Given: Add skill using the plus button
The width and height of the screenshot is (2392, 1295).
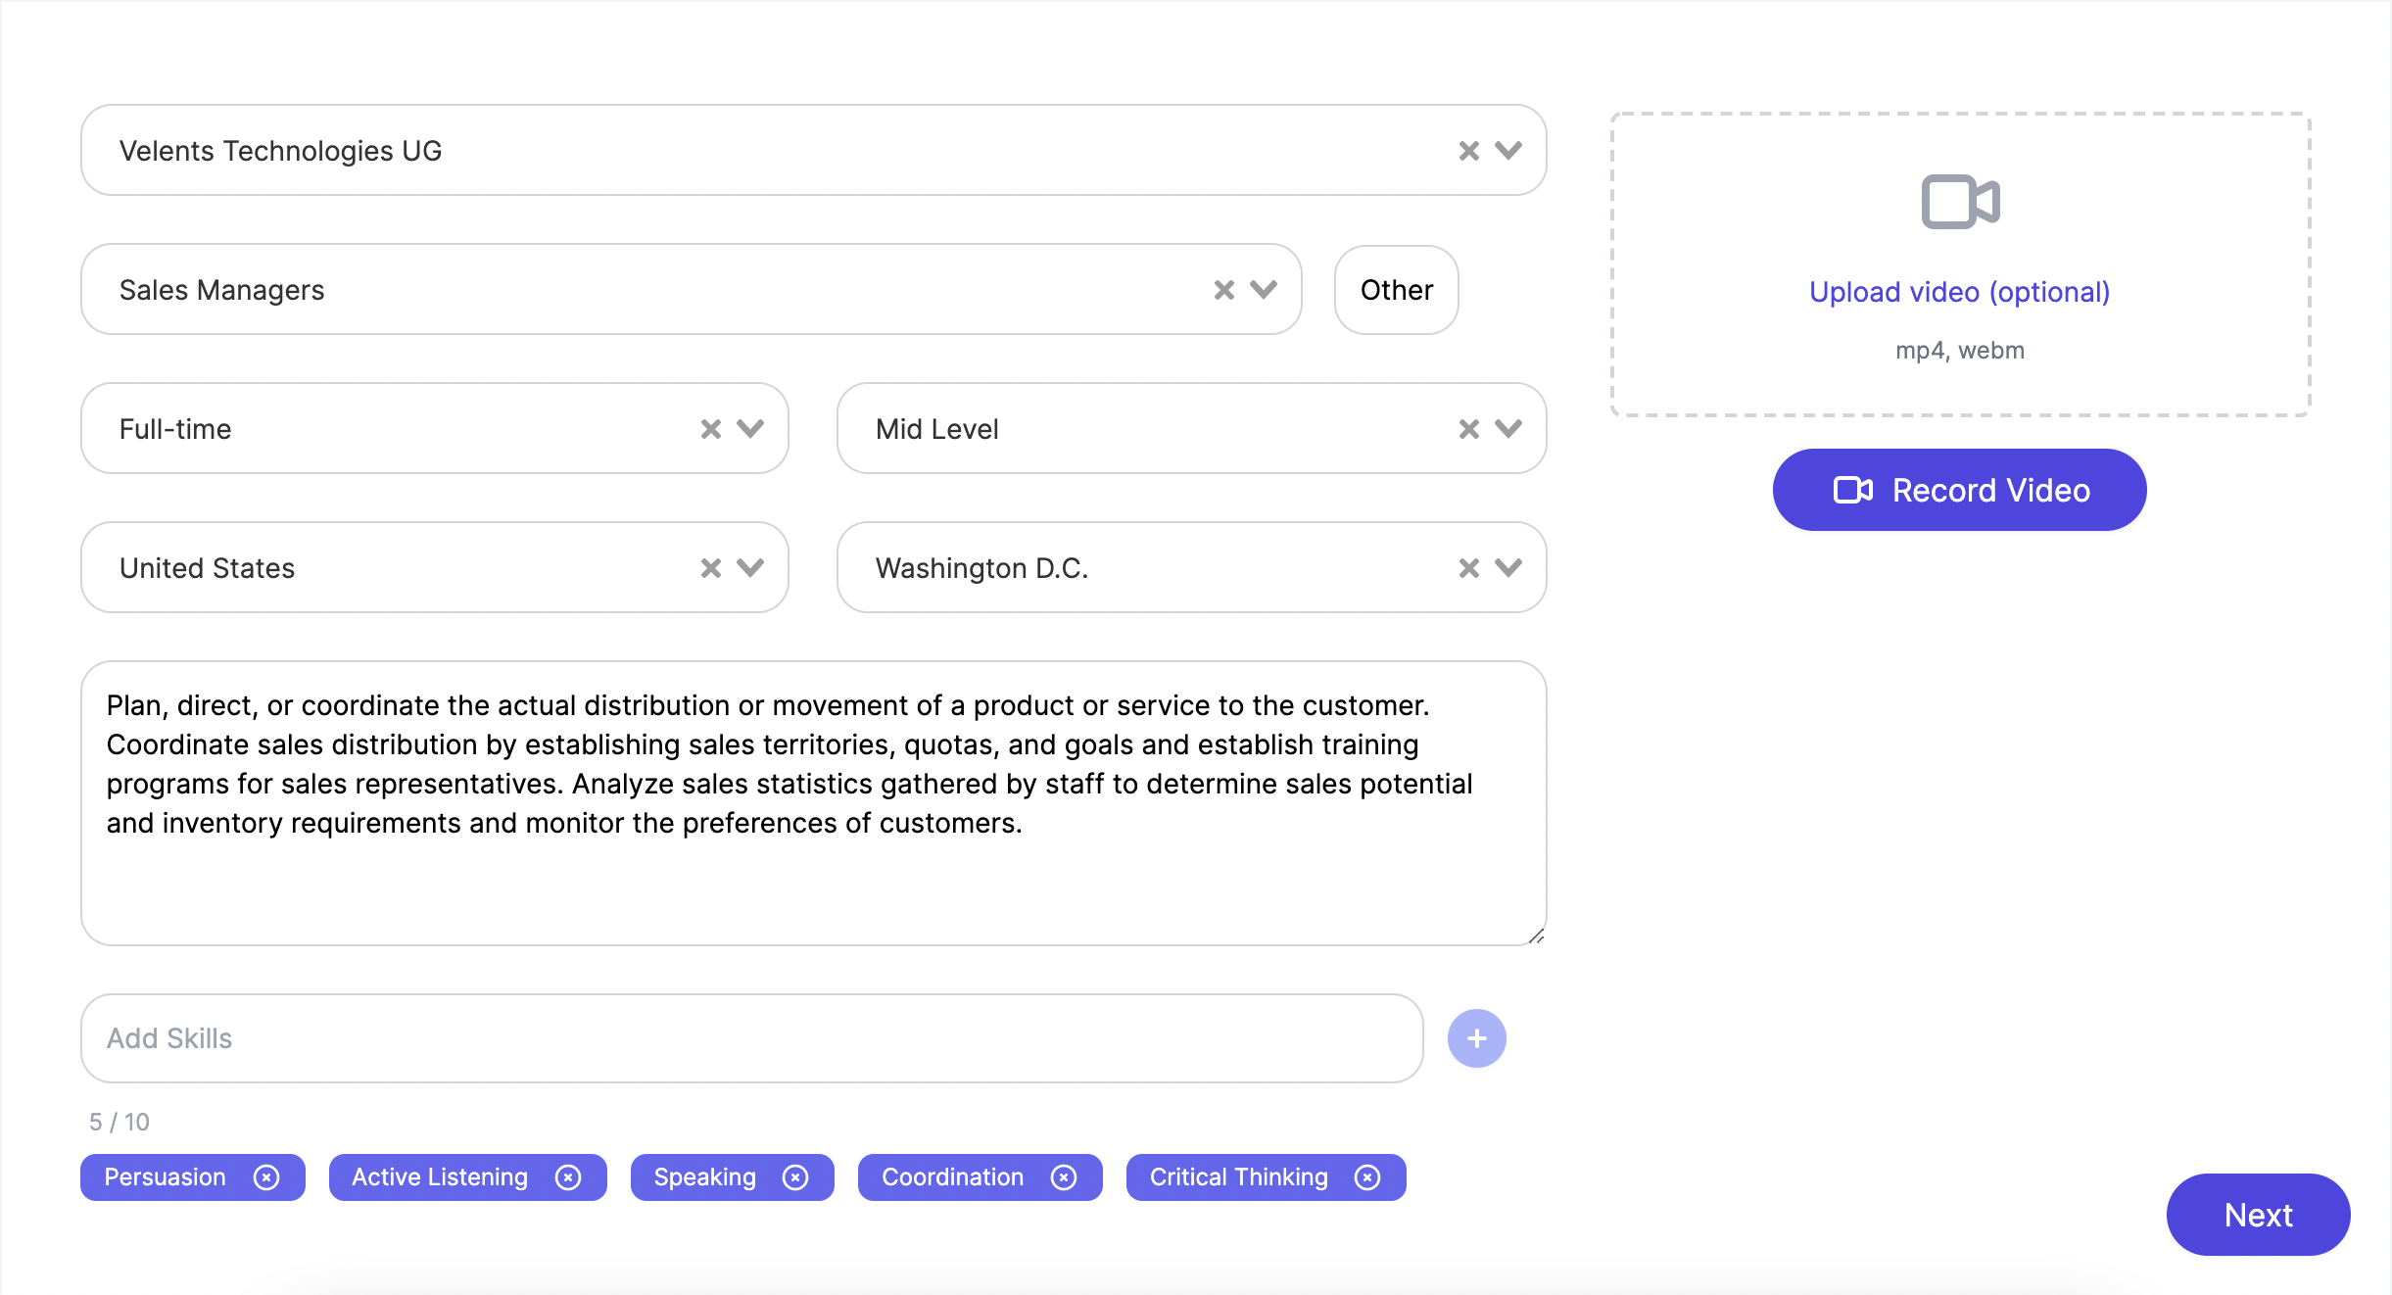Looking at the screenshot, I should 1476,1038.
